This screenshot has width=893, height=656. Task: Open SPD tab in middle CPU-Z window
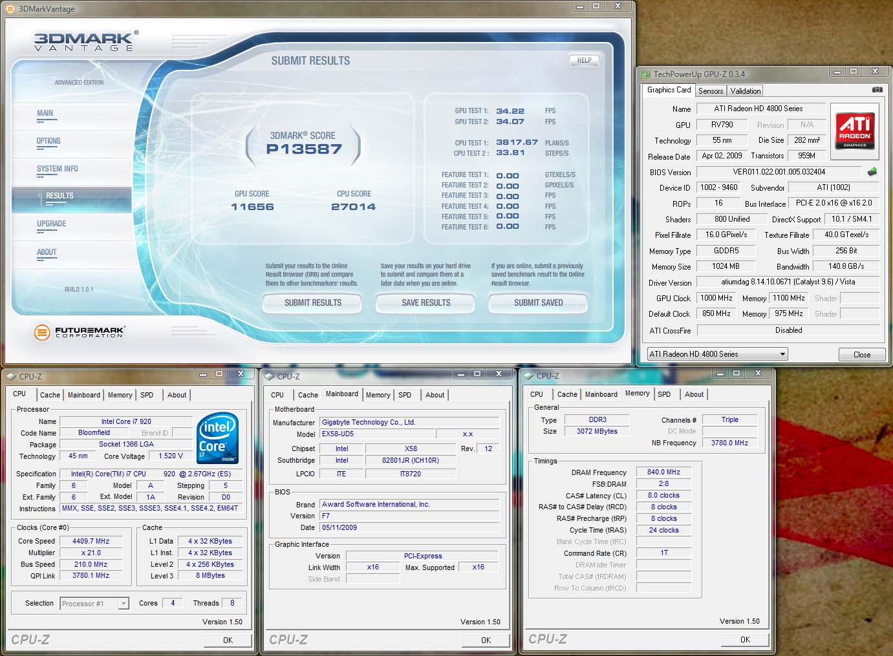tap(405, 395)
